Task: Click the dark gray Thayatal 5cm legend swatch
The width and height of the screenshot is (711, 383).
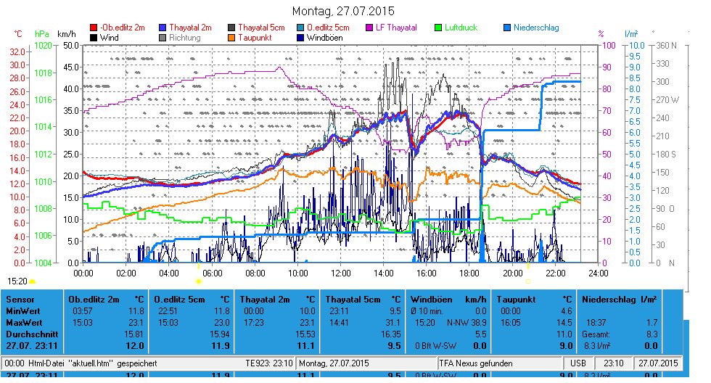Action: point(231,28)
